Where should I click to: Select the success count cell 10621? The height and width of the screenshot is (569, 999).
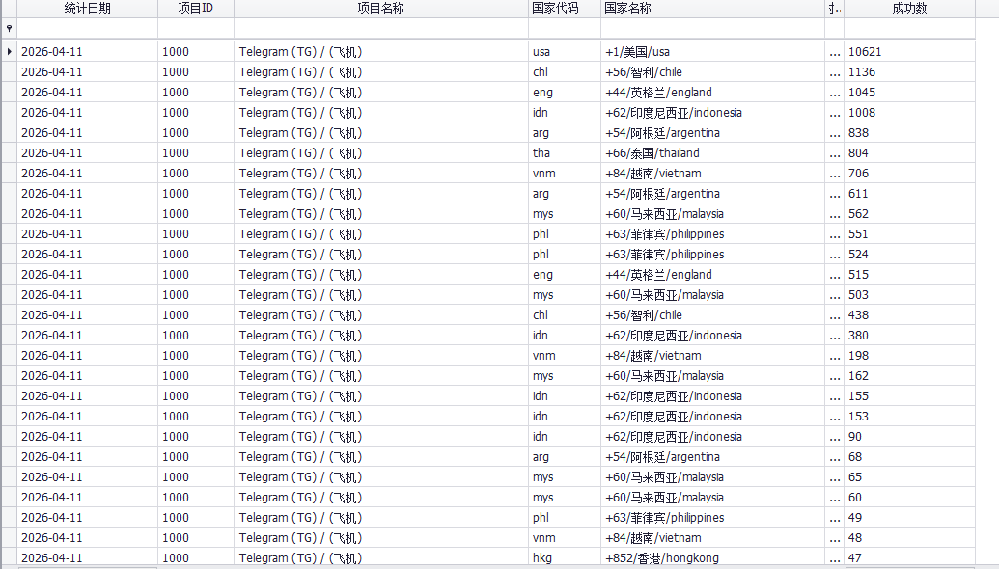tap(909, 51)
